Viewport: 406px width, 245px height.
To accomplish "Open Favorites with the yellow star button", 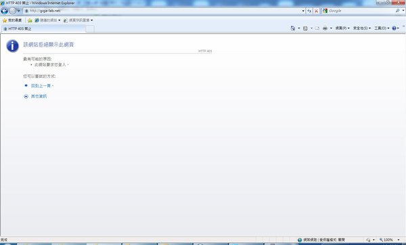I will click(12, 20).
